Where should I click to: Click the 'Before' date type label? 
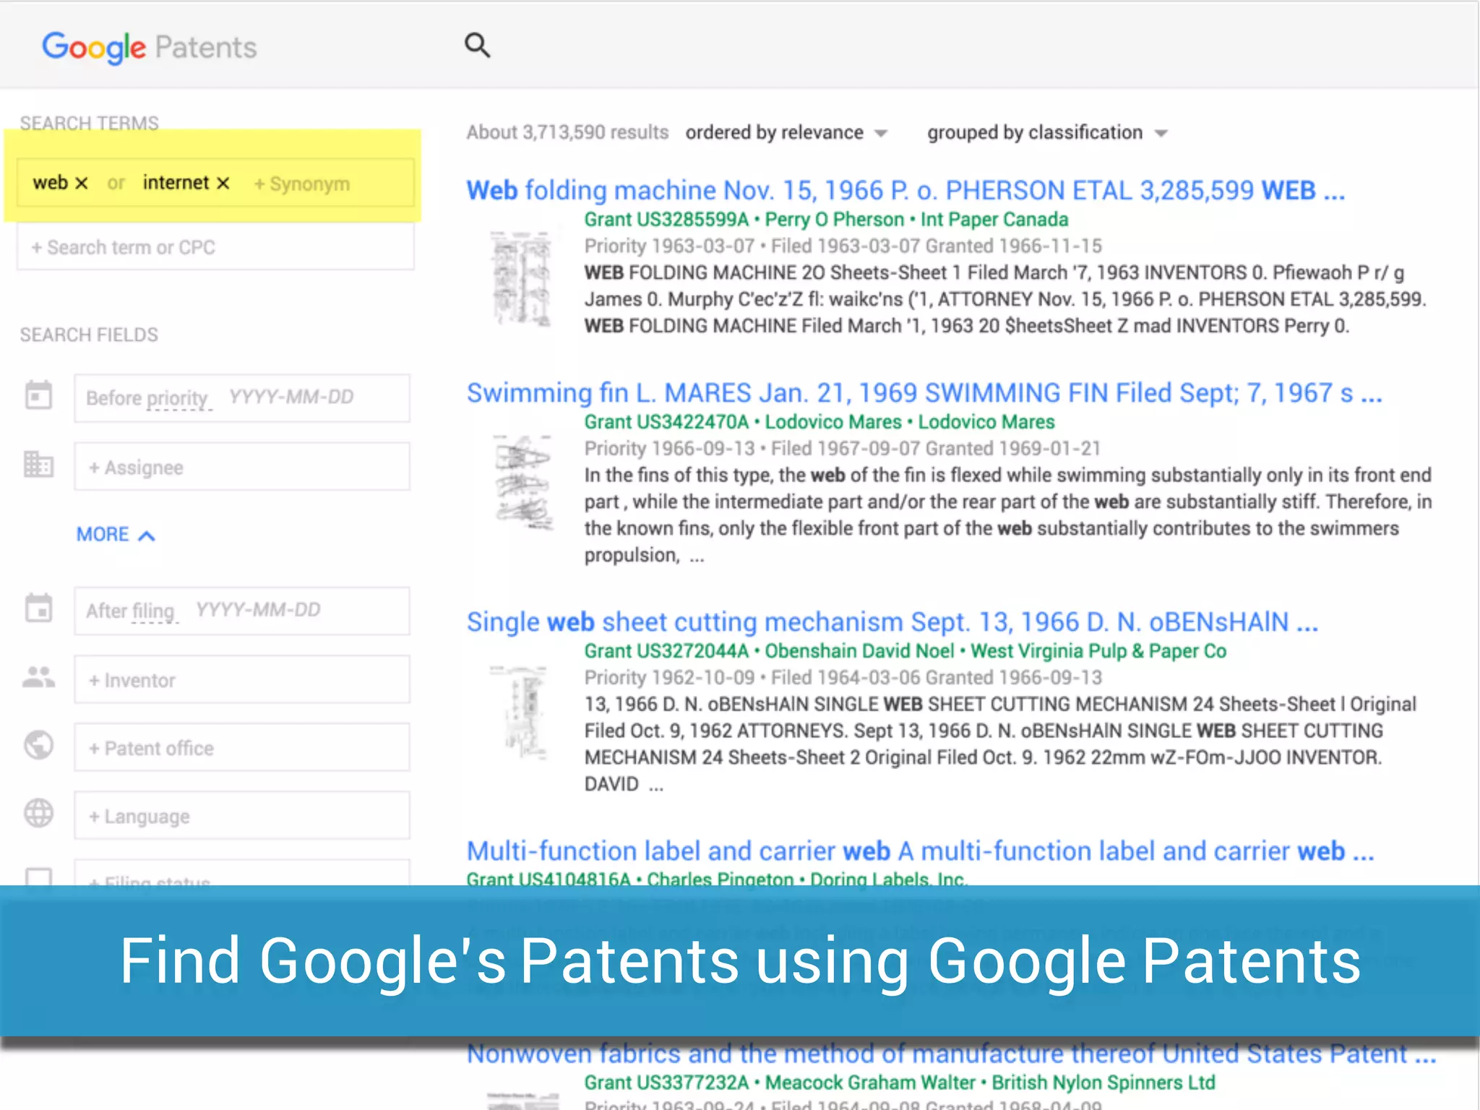(x=113, y=398)
